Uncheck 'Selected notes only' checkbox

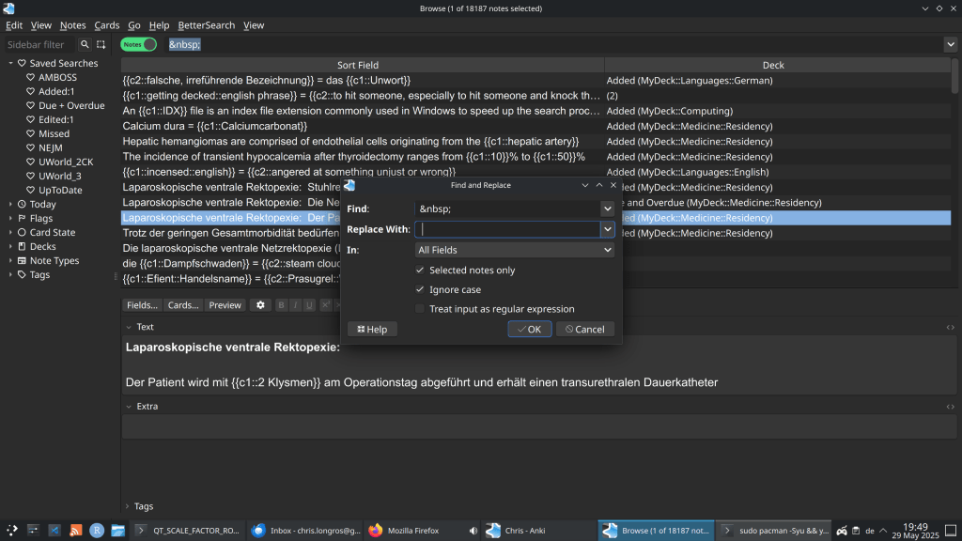[x=420, y=270]
